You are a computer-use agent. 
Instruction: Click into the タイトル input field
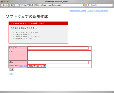tap(58, 48)
